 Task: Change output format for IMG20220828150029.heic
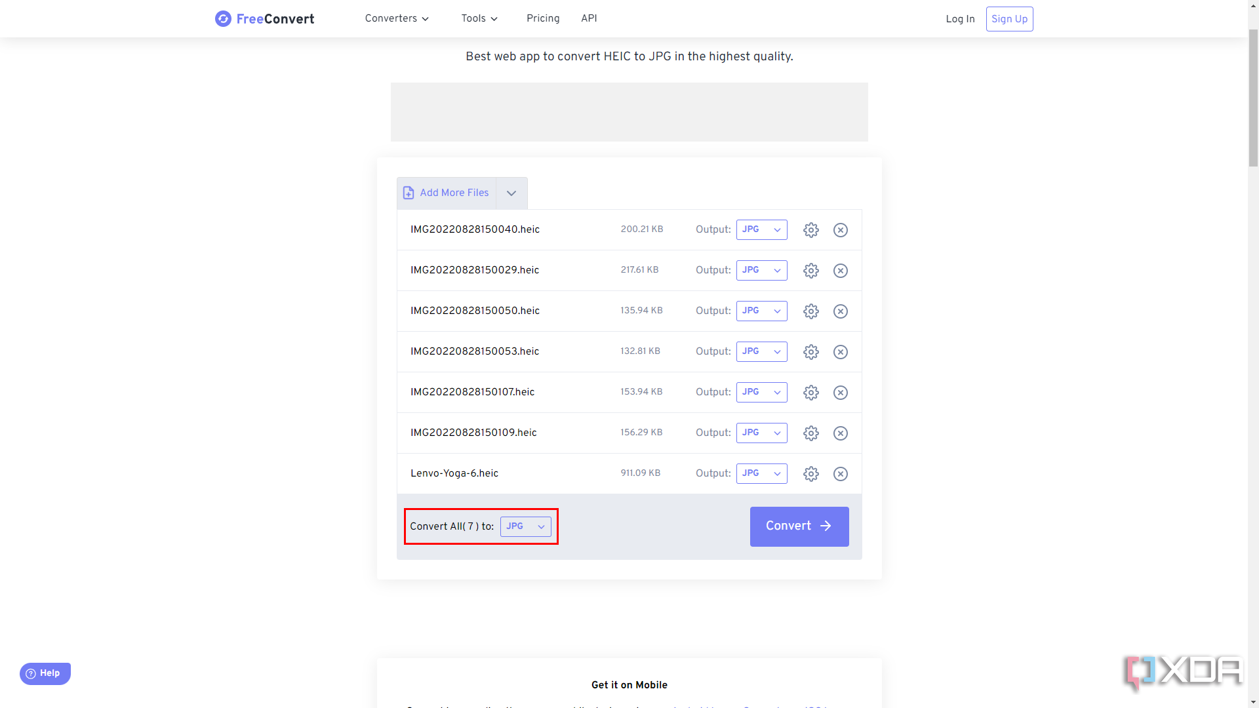(761, 269)
